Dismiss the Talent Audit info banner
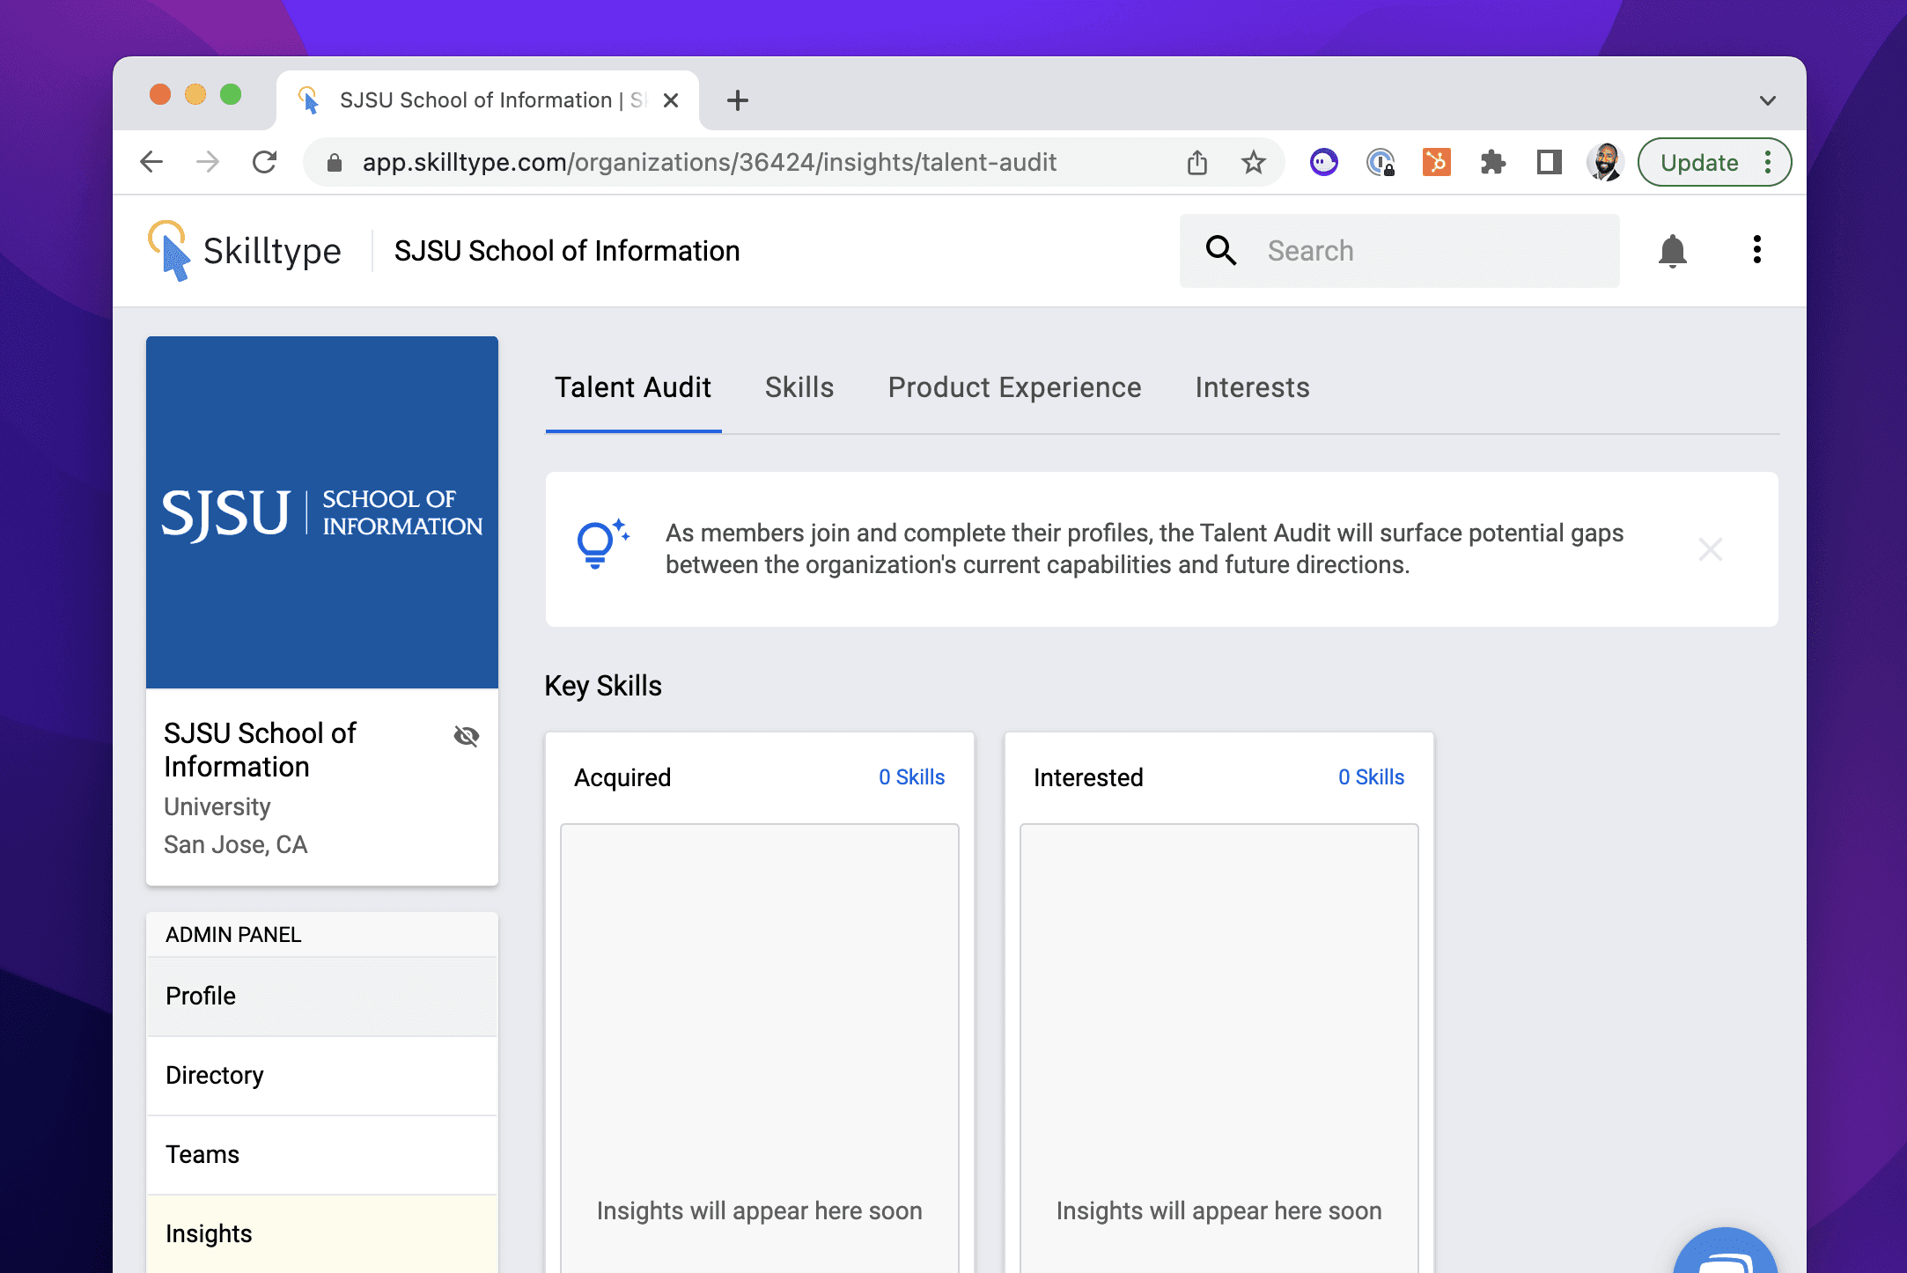This screenshot has height=1273, width=1907. [x=1710, y=549]
